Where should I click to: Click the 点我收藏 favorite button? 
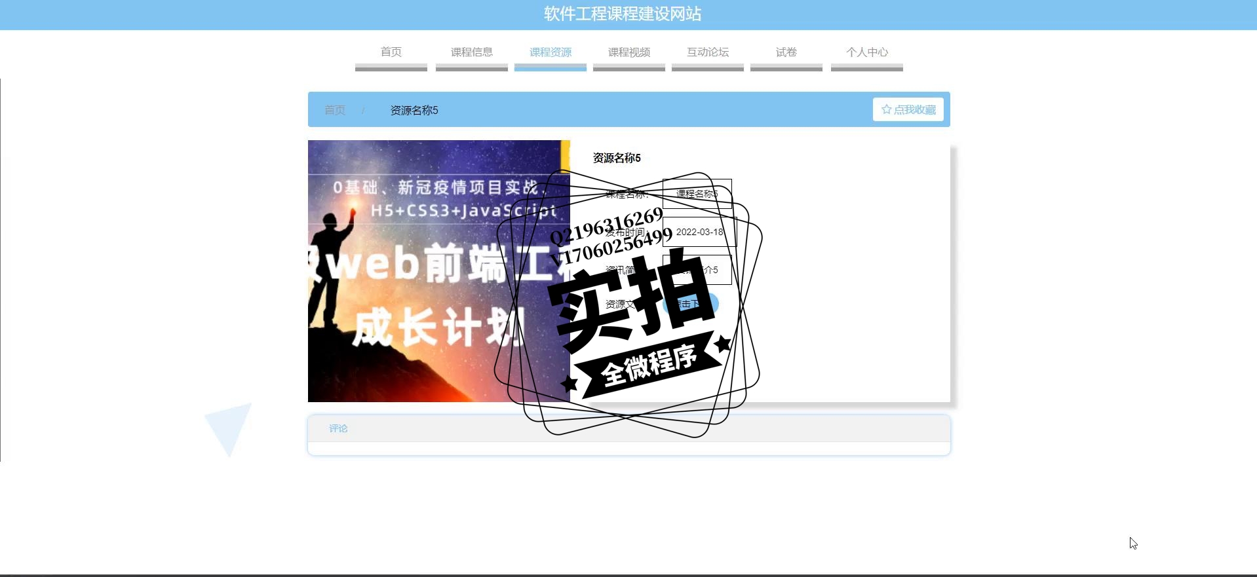[x=908, y=109]
